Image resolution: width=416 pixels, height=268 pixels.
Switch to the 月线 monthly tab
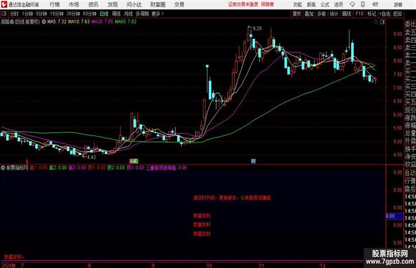(x=128, y=14)
